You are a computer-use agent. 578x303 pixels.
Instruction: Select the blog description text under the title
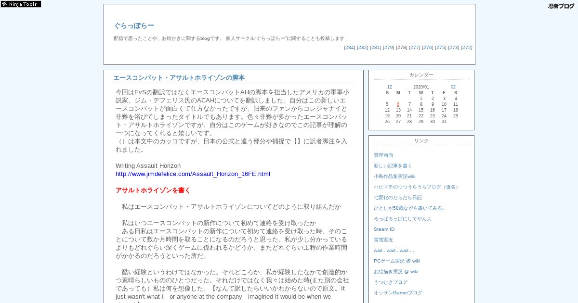click(x=229, y=38)
